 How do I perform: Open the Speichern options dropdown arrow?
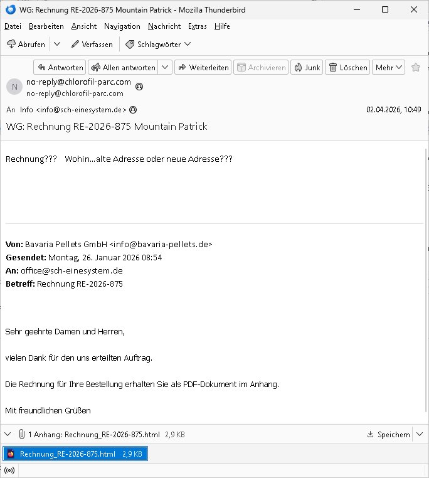(420, 434)
